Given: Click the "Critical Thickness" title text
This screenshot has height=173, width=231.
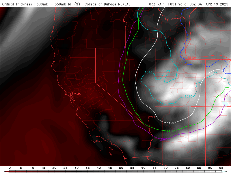Looking at the screenshot, I should (17, 4).
